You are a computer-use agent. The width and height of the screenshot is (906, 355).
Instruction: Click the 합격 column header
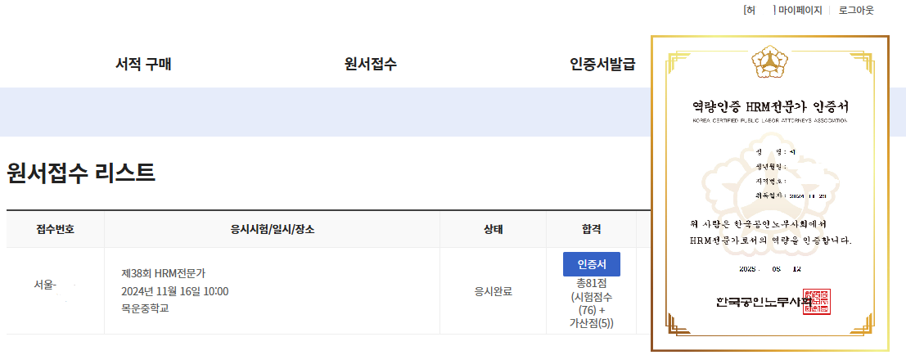click(591, 229)
